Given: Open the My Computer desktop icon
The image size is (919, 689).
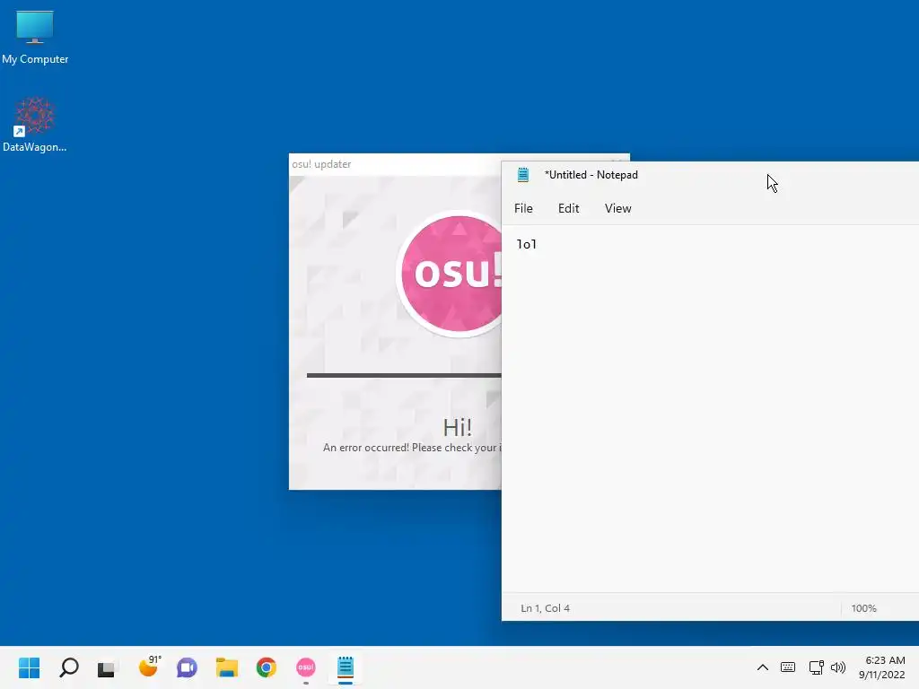Looking at the screenshot, I should pyautogui.click(x=35, y=37).
